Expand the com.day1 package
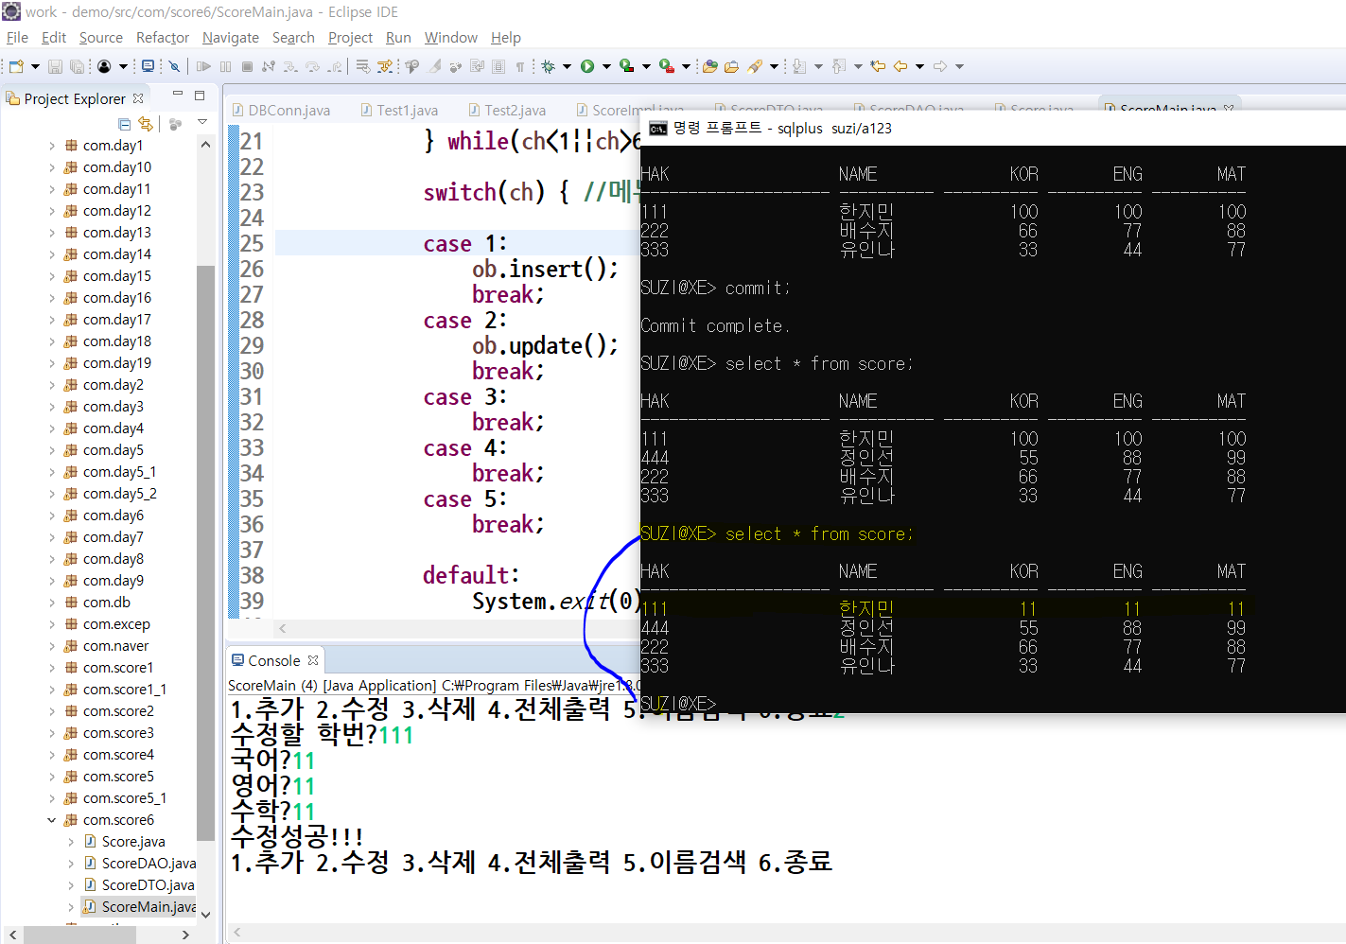Screen dimensions: 1346x944 52,146
